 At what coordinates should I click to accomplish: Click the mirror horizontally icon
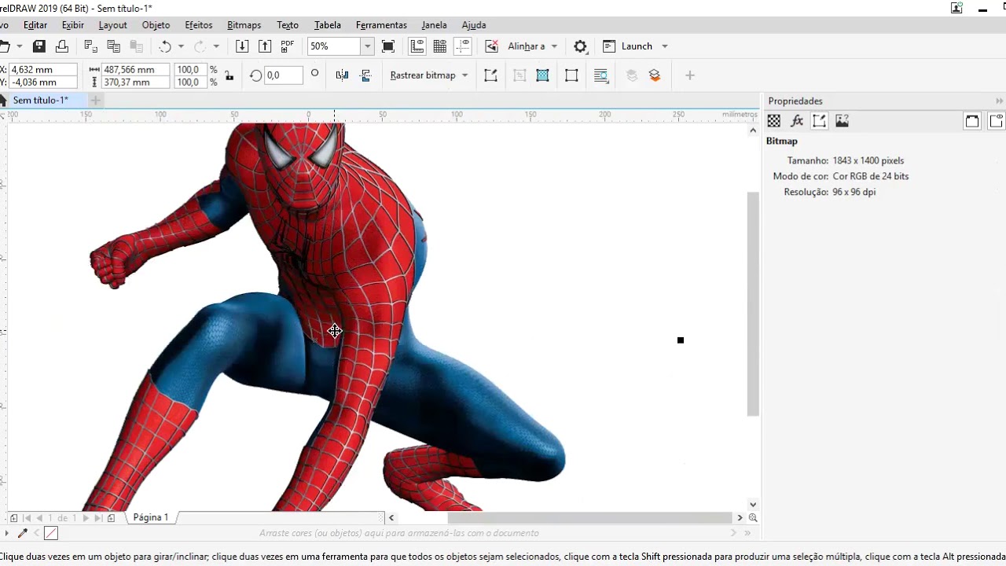click(x=342, y=75)
